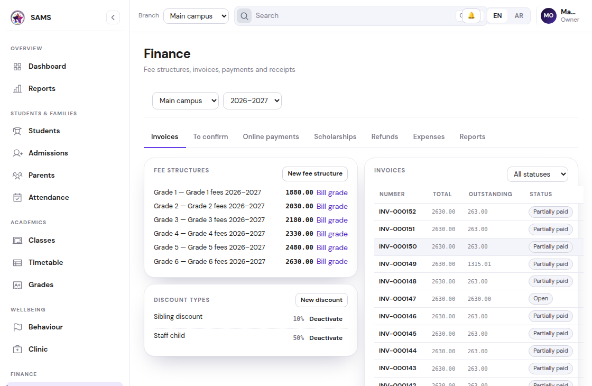Open the MO user avatar menu
This screenshot has width=592, height=386.
(549, 16)
